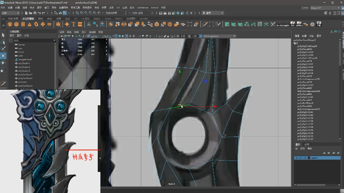Choose the Rotate tool in toolbox
Viewport: 344px width, 193px height.
point(3,63)
